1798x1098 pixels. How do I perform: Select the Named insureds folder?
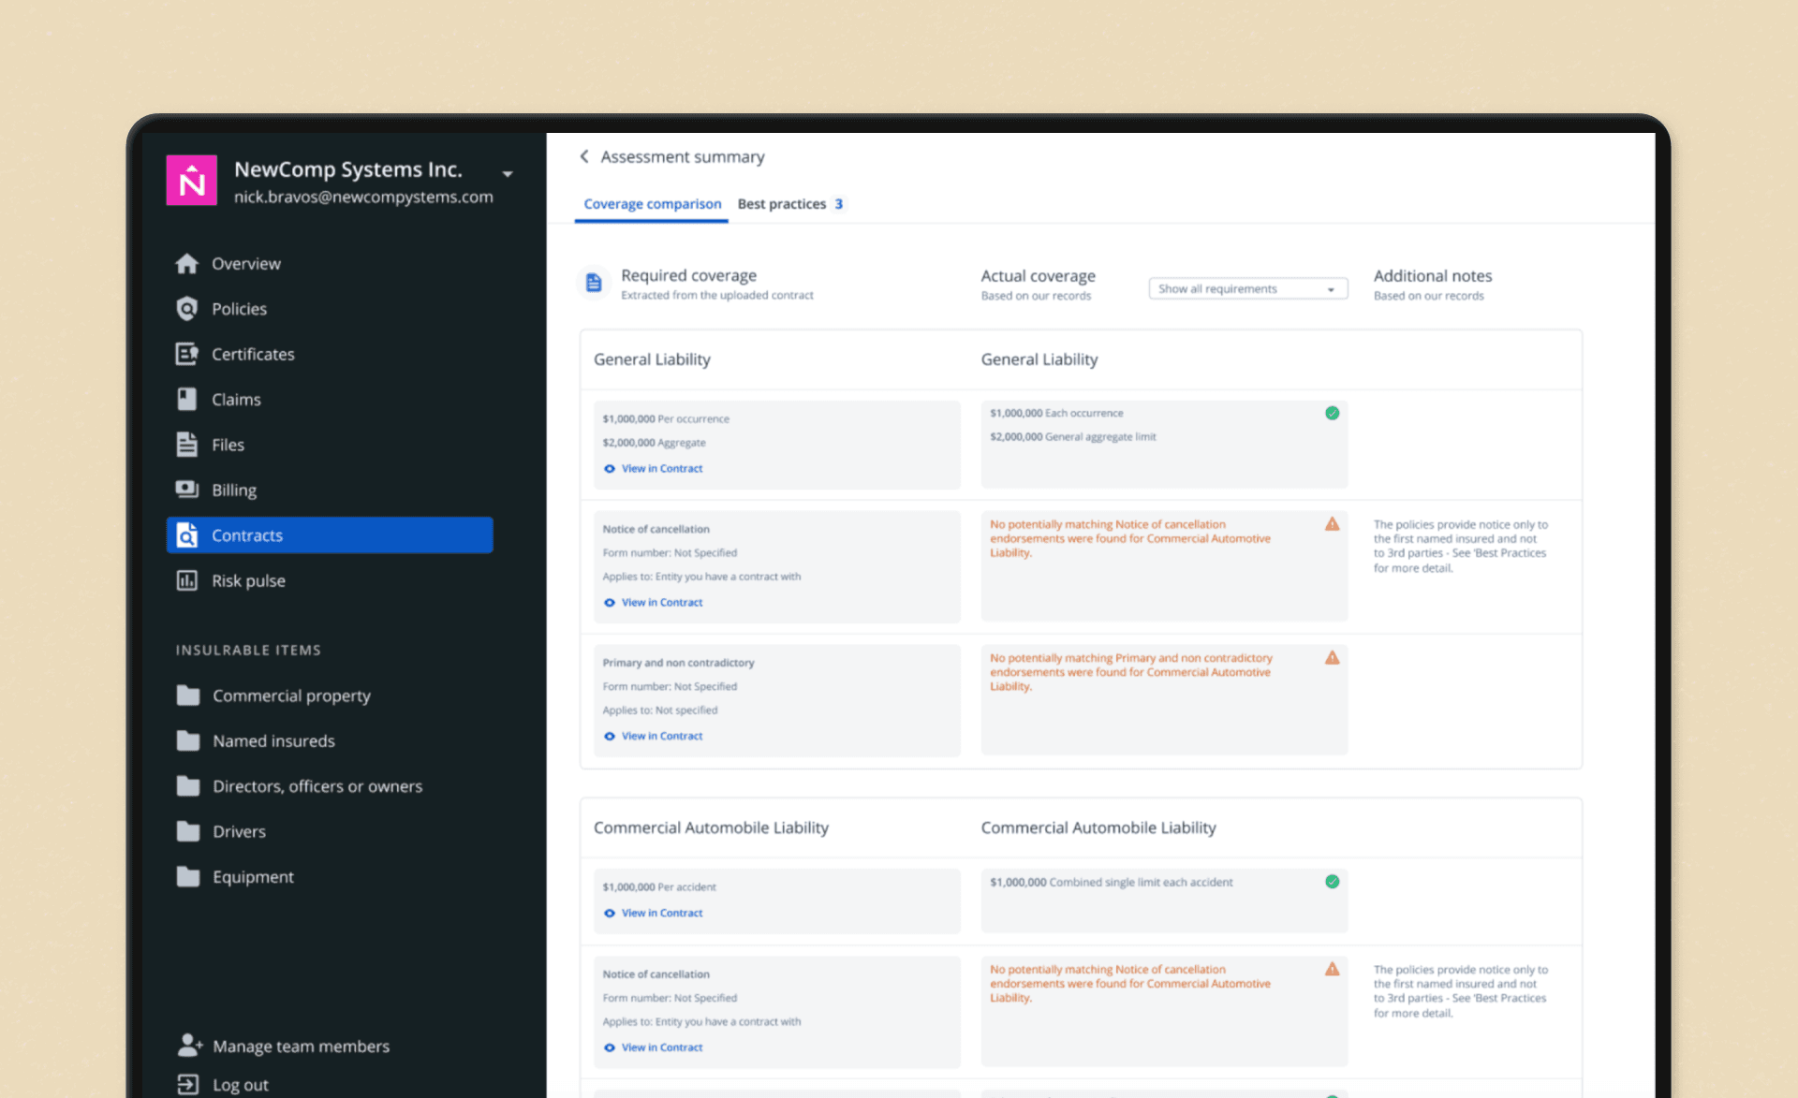(273, 740)
